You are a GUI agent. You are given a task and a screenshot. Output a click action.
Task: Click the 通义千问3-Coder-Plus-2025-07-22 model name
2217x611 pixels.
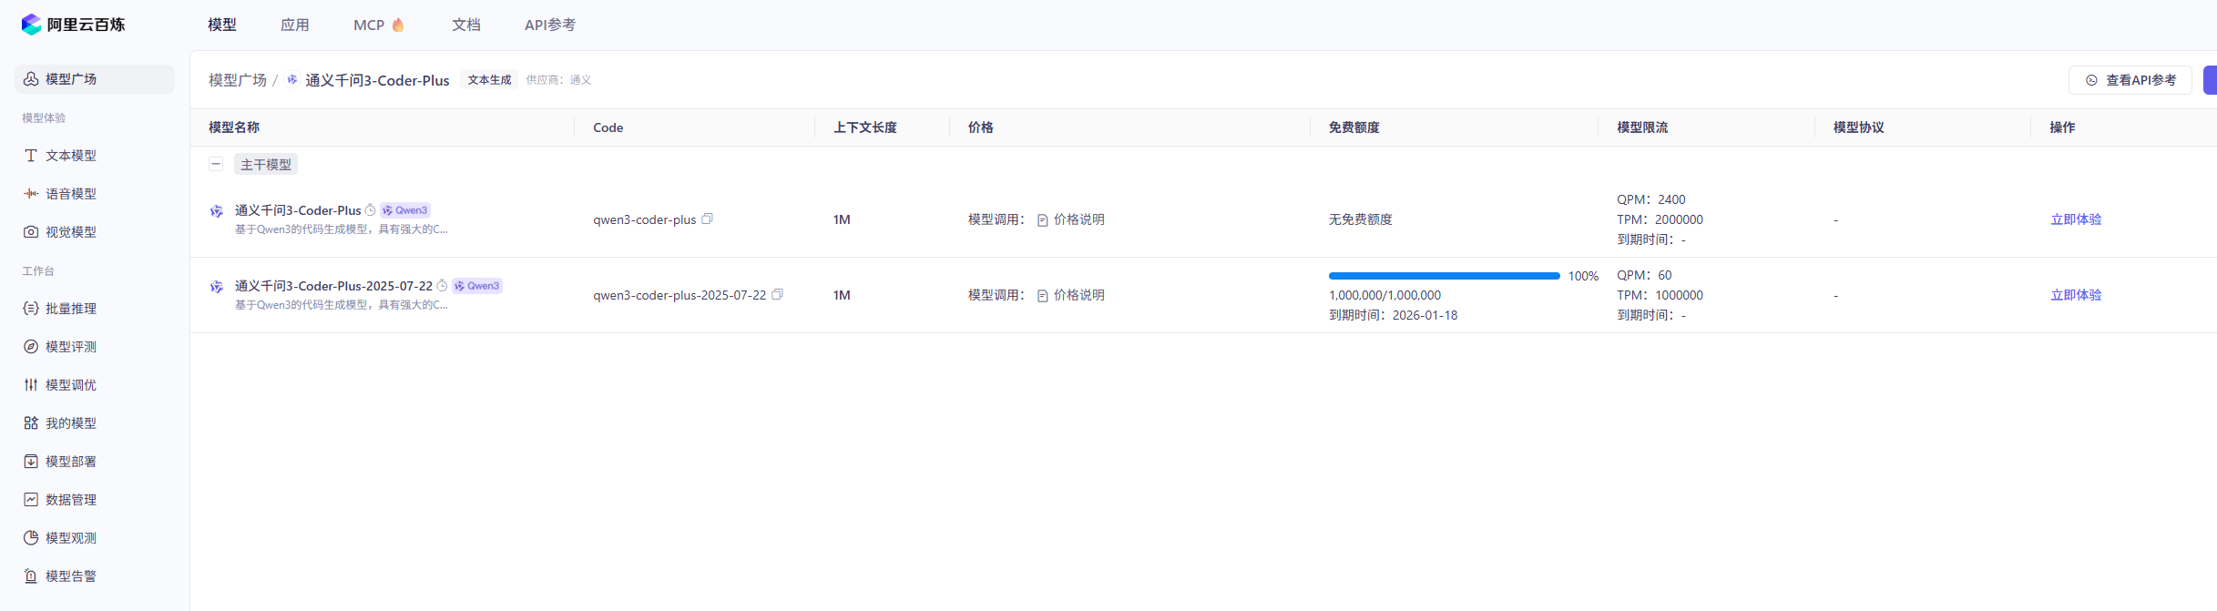pyautogui.click(x=333, y=286)
